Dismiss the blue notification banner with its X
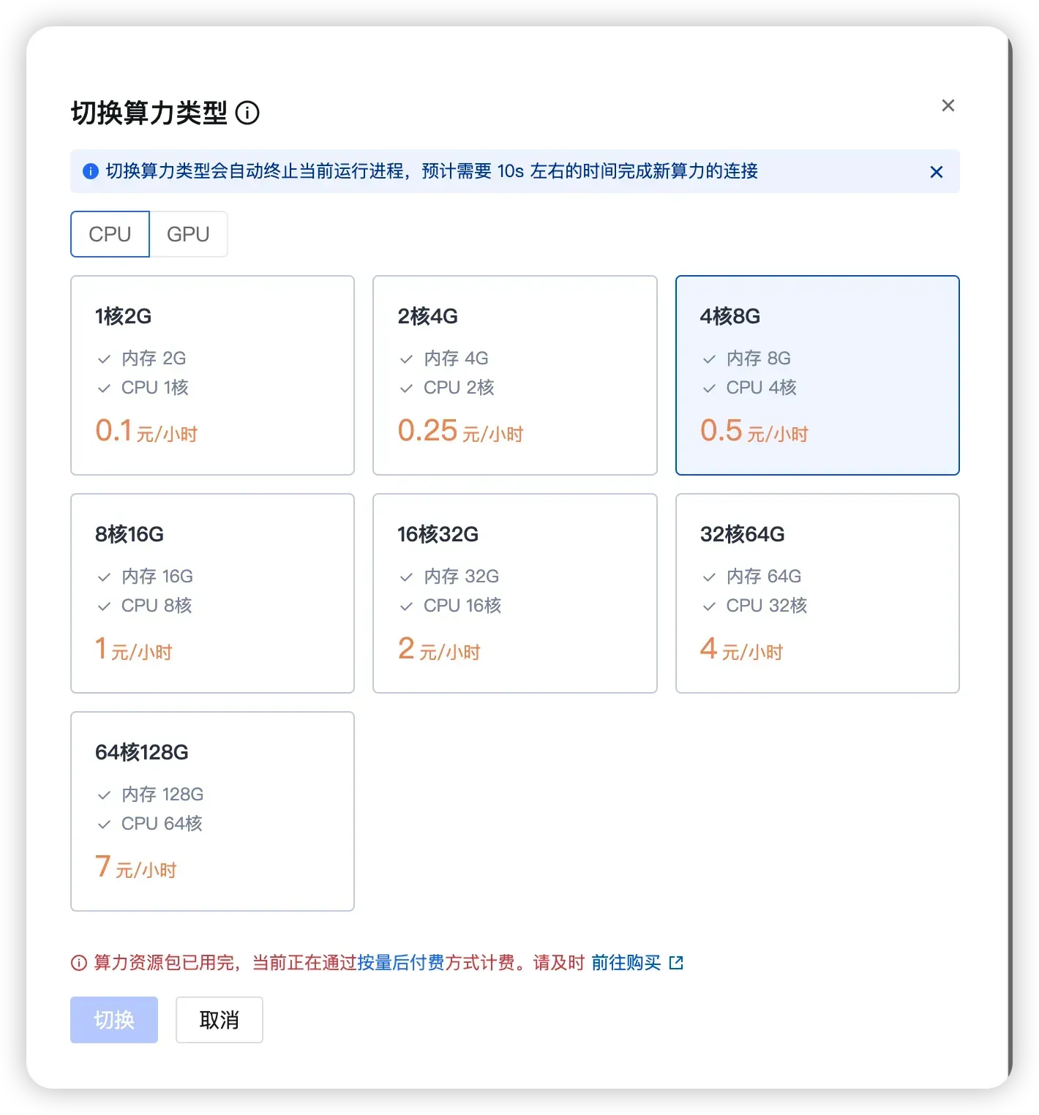 (937, 172)
